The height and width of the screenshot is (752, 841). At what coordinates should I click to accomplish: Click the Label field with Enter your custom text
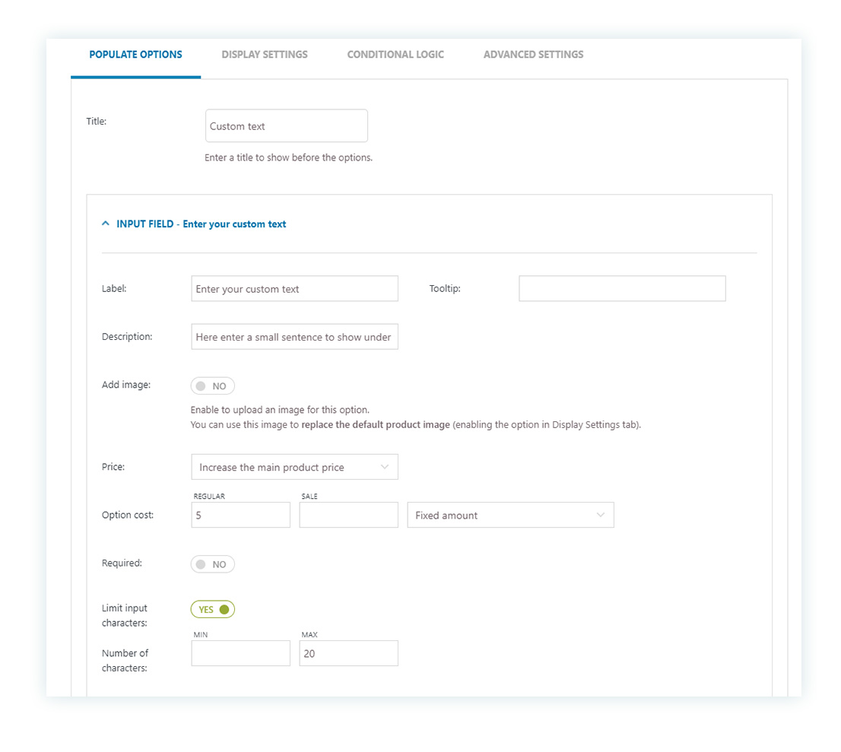pos(294,288)
